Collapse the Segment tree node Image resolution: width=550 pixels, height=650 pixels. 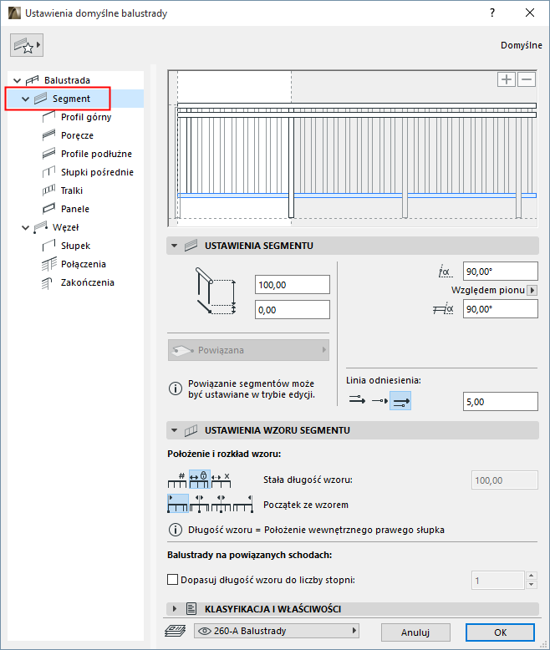[x=25, y=99]
